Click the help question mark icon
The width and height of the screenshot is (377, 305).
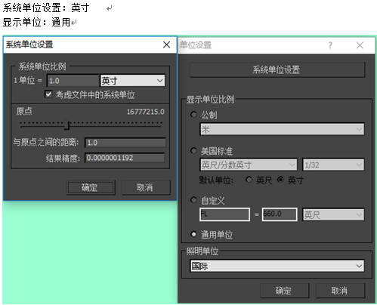[330, 45]
